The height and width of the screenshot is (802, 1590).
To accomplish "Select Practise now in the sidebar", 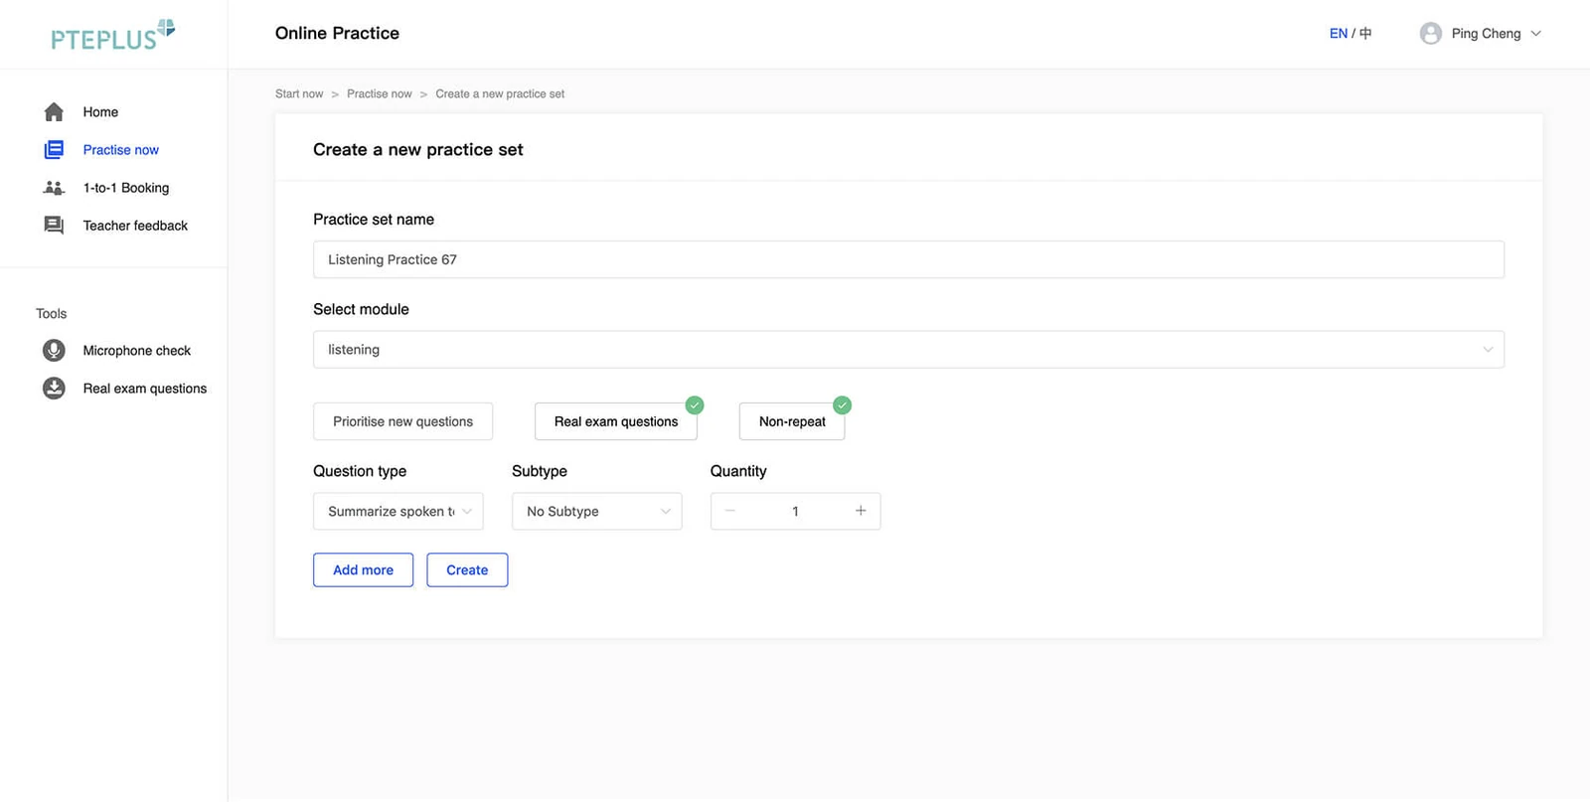I will pos(121,150).
